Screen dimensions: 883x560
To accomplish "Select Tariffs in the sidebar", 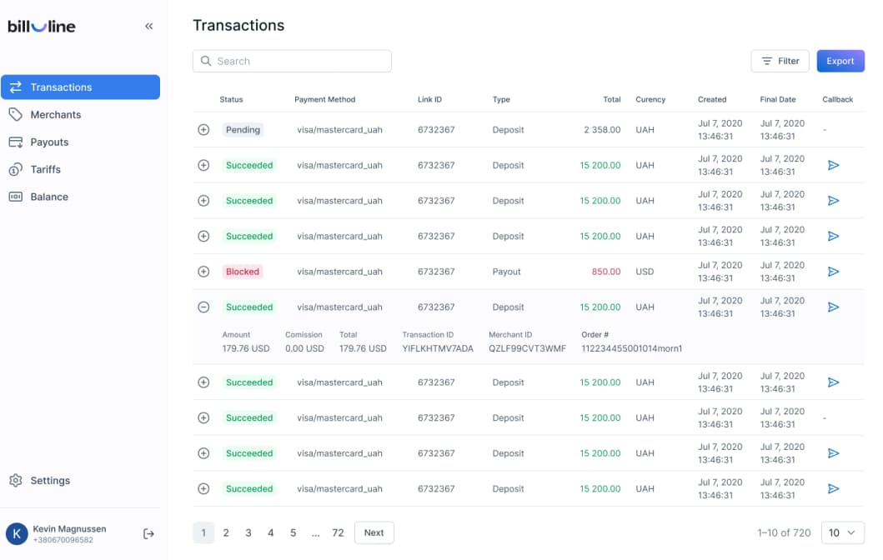I will click(45, 170).
